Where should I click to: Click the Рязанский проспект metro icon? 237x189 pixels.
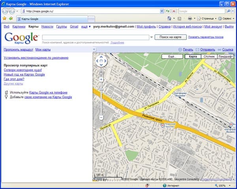[162, 125]
